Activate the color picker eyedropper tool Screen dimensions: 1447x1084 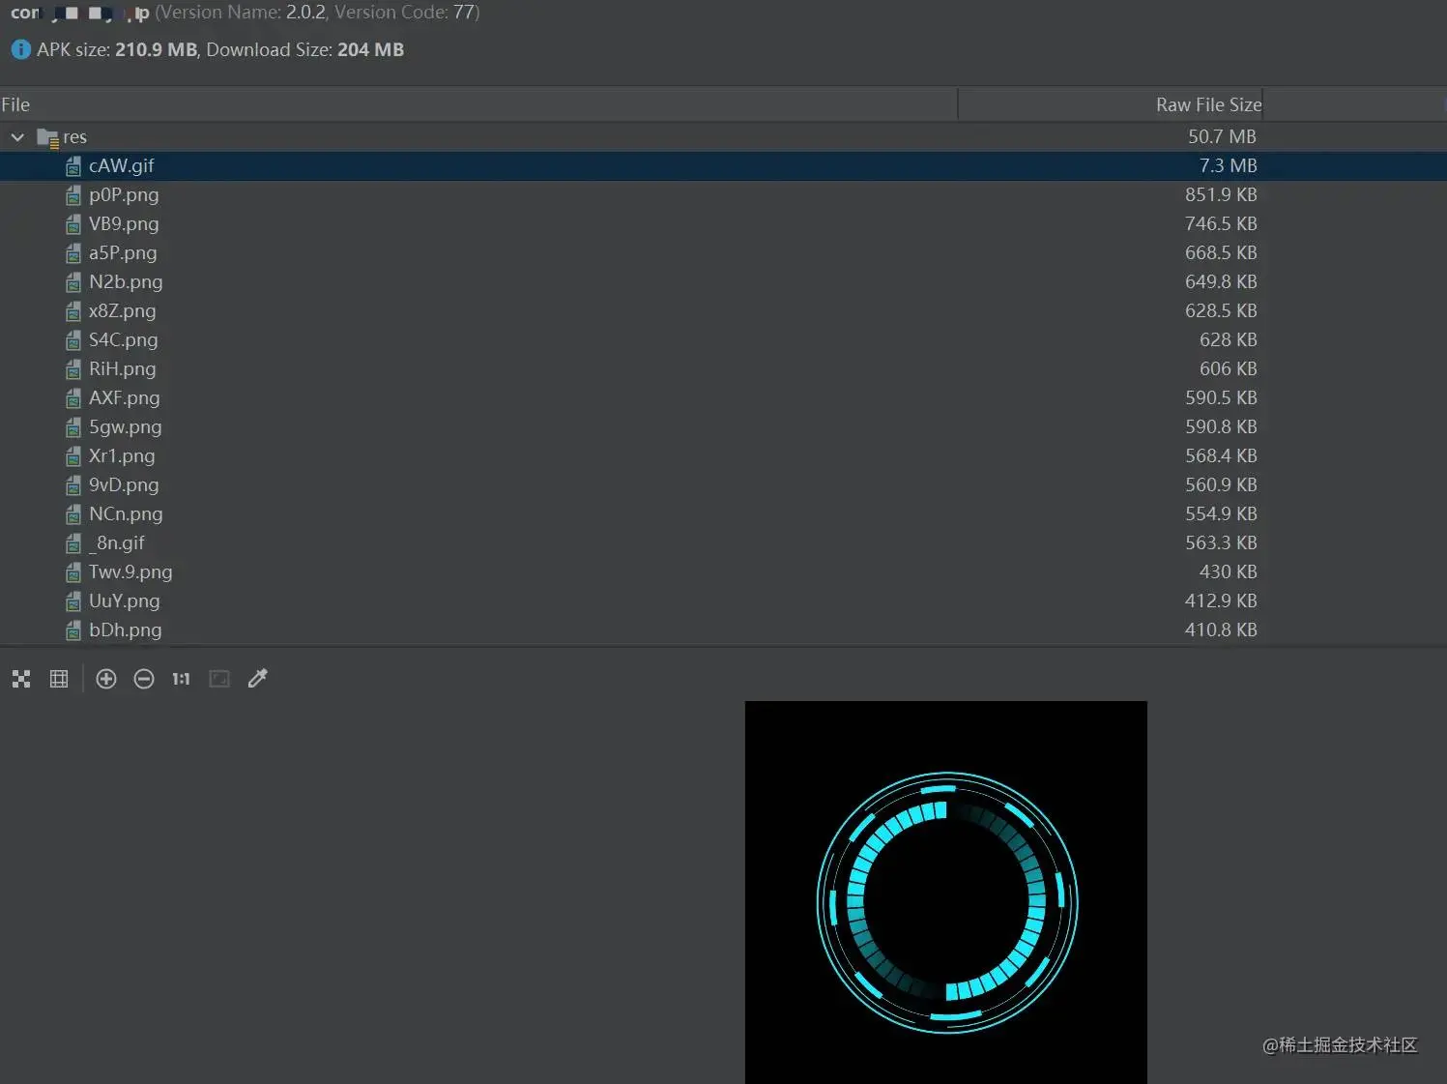[257, 679]
